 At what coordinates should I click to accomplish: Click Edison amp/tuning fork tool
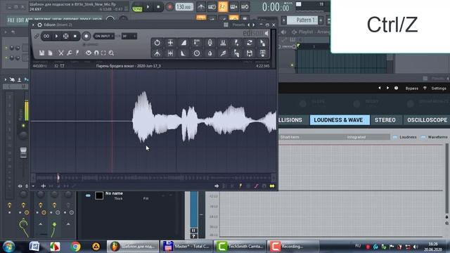click(x=157, y=53)
